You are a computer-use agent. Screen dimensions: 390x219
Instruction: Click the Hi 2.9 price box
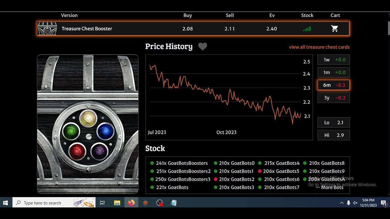point(334,135)
